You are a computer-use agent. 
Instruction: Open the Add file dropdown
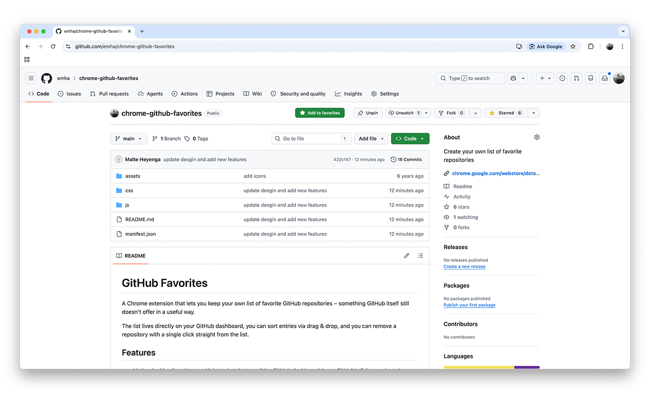tap(371, 139)
